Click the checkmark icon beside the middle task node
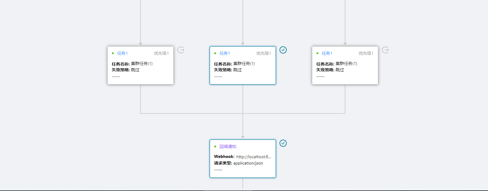488x191 pixels. pyautogui.click(x=283, y=50)
